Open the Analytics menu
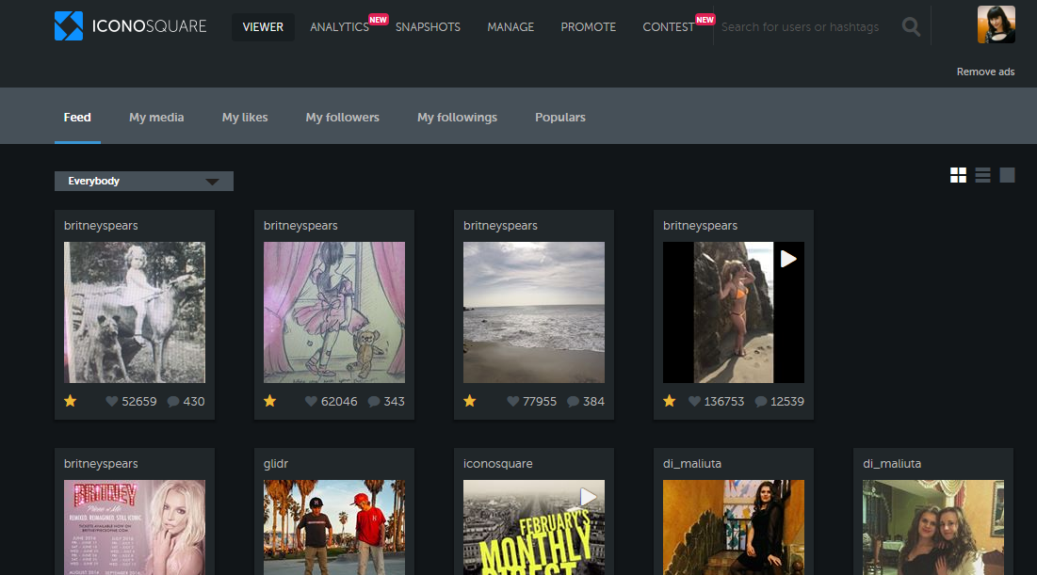Image resolution: width=1037 pixels, height=575 pixels. 339,27
